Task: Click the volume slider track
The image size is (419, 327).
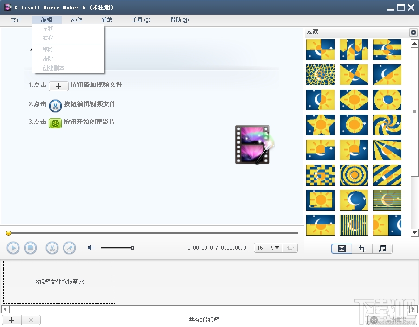Action: click(x=116, y=247)
